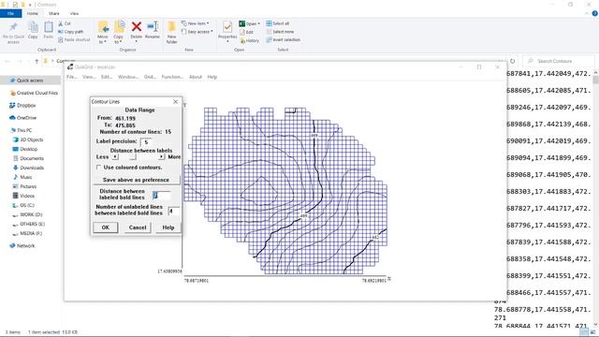The height and width of the screenshot is (337, 599).
Task: Click the red Delete icon
Action: (x=137, y=27)
